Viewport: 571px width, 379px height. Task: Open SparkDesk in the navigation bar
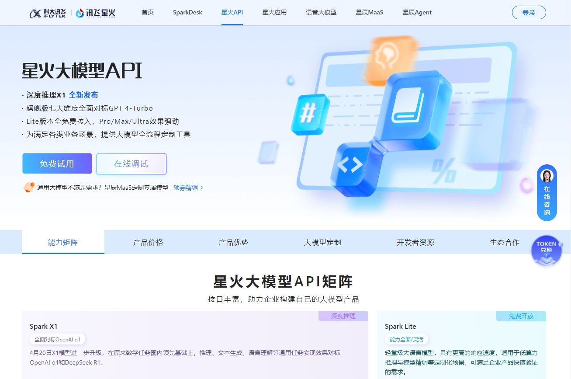pyautogui.click(x=187, y=12)
